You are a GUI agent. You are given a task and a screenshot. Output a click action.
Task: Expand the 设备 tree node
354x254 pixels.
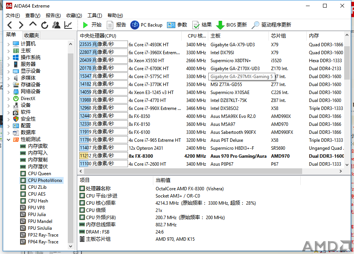pyautogui.click(x=8, y=105)
